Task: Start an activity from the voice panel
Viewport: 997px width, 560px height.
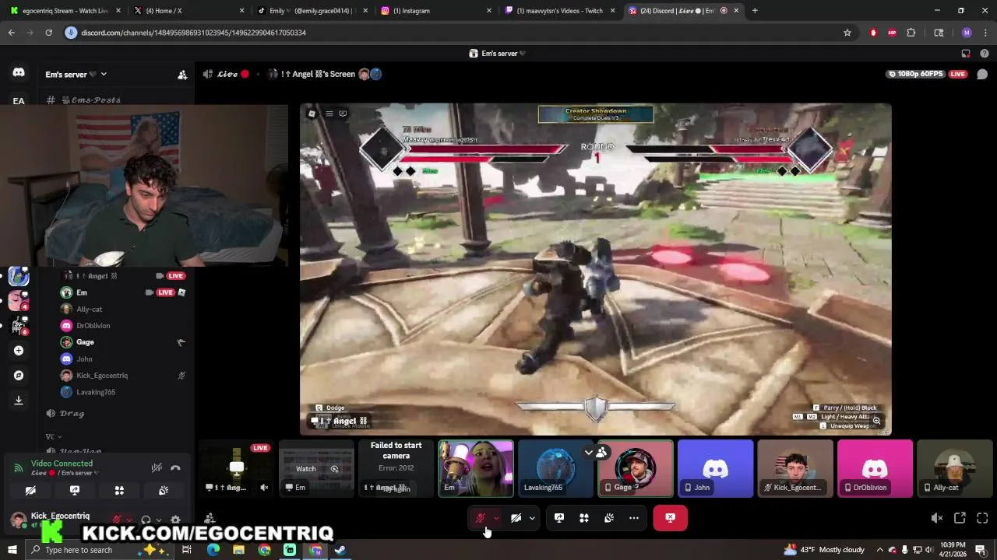Action: coord(119,491)
